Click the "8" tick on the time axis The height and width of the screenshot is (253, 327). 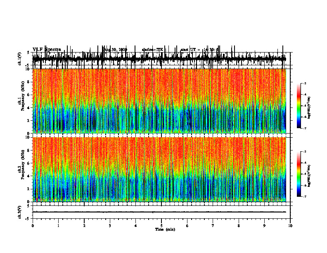point(239,226)
